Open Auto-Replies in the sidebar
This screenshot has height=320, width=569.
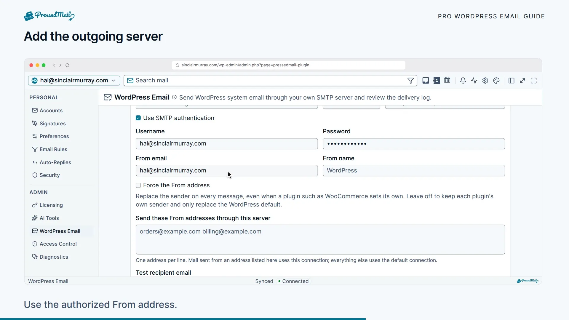[61, 162]
